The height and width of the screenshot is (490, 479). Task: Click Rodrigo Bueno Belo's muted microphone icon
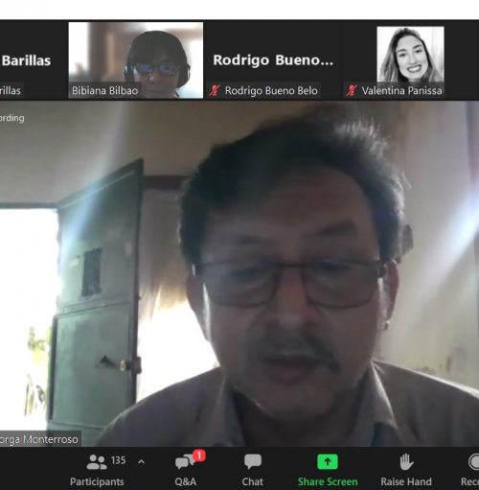pos(215,91)
